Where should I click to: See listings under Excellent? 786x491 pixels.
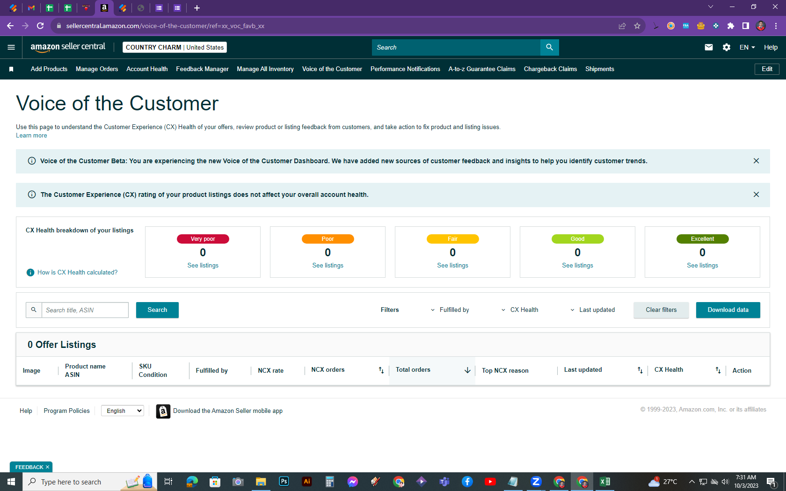pyautogui.click(x=702, y=265)
